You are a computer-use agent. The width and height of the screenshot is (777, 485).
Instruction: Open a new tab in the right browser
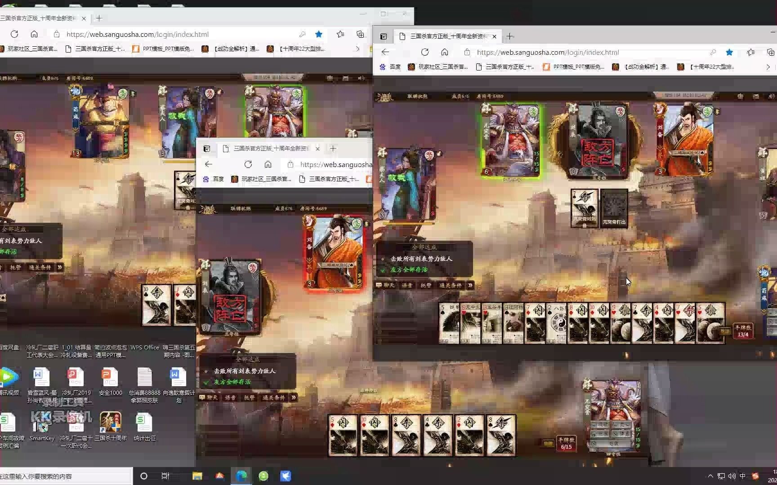click(509, 36)
